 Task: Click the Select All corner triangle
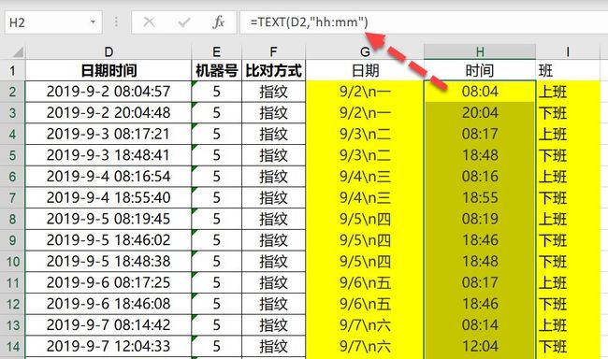18,52
